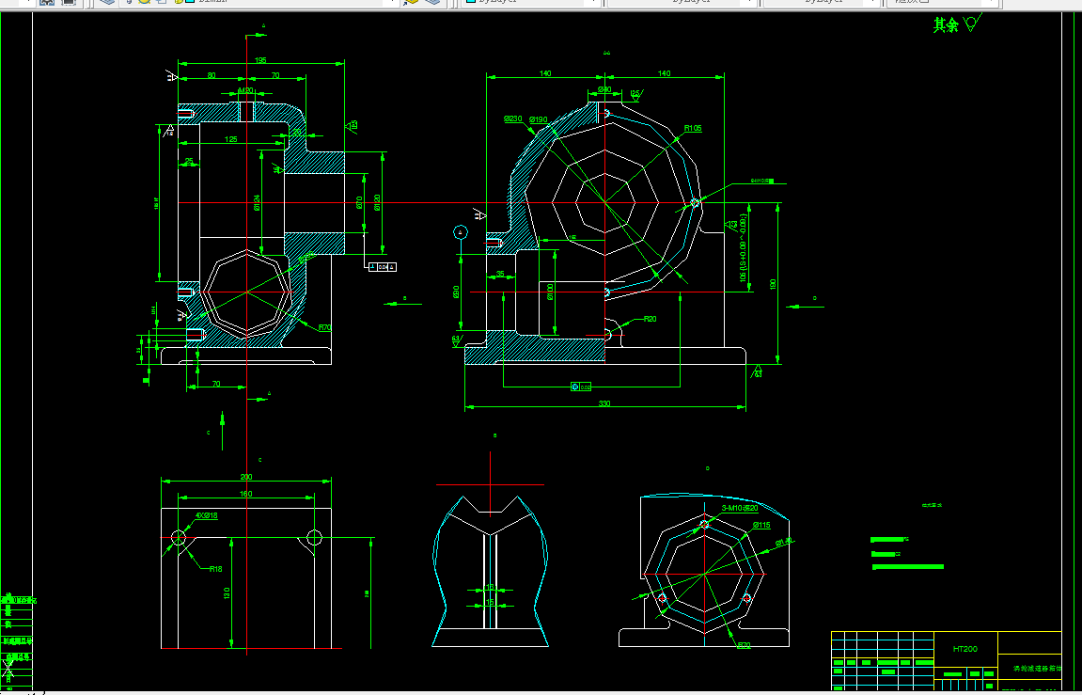
Task: Select the Ø115 bolt circle dimension
Action: point(761,525)
